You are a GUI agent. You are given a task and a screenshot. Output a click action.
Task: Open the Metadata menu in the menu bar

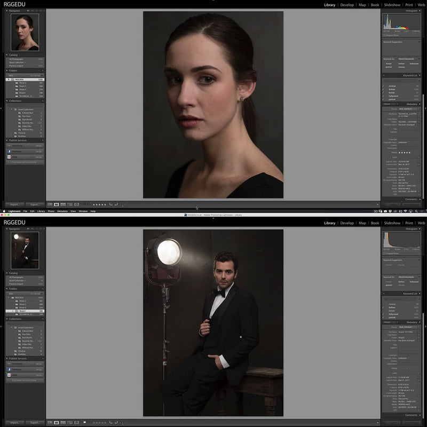point(63,211)
